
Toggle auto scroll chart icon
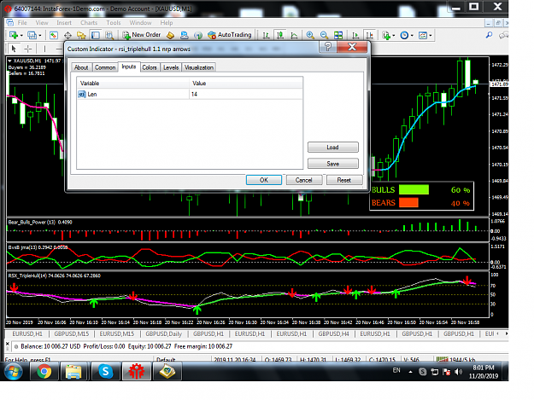point(355,35)
